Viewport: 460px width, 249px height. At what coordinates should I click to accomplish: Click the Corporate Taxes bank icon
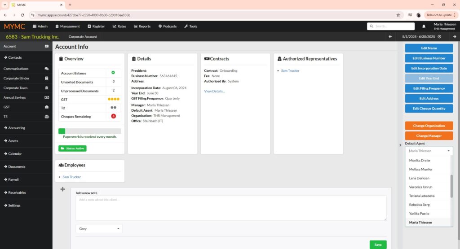click(47, 88)
